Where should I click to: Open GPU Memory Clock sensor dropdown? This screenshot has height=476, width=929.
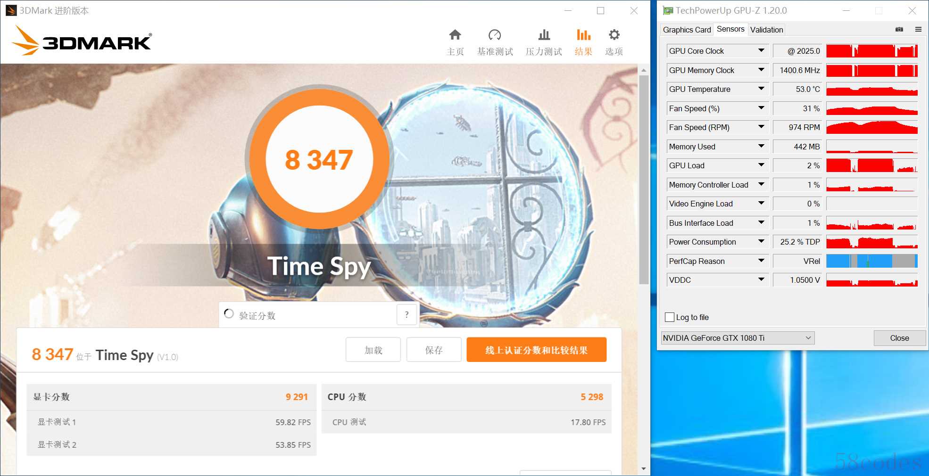click(x=761, y=70)
